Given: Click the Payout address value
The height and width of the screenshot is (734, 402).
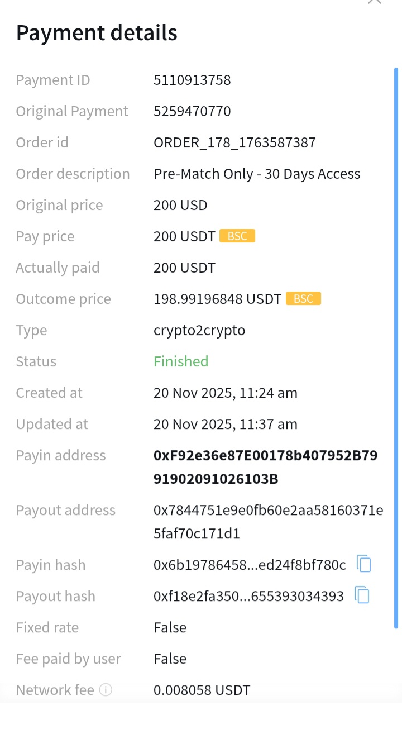Looking at the screenshot, I should [x=268, y=522].
